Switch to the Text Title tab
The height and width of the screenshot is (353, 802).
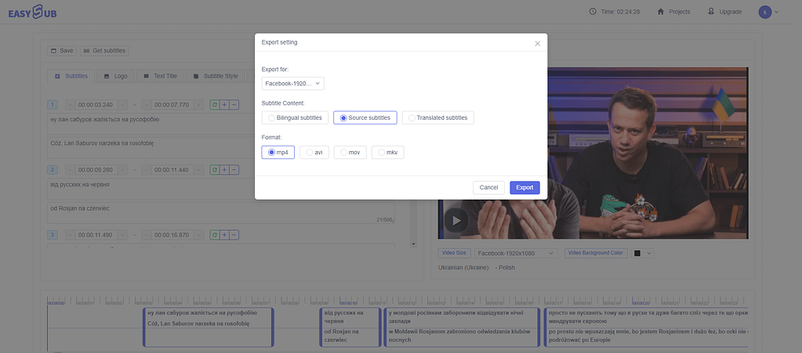160,76
